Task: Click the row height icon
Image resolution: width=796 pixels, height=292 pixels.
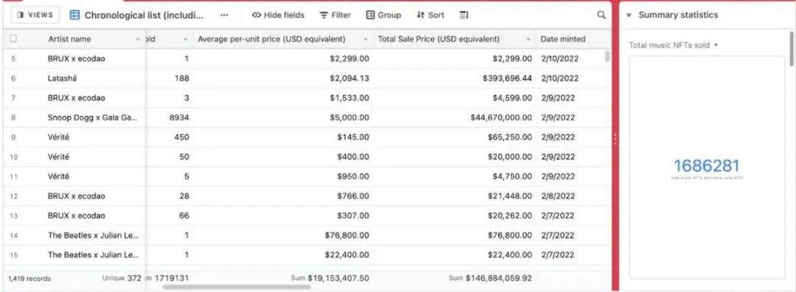Action: point(464,15)
